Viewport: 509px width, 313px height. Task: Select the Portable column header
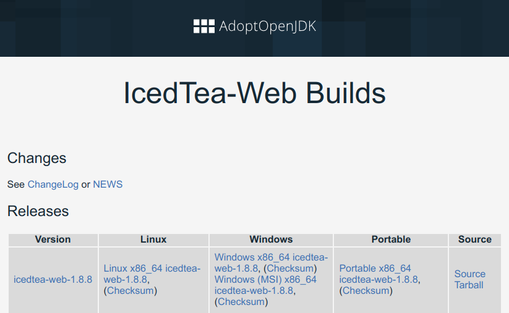[391, 240]
